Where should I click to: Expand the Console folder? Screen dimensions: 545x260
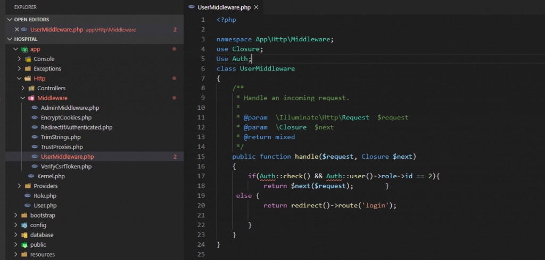(20, 59)
